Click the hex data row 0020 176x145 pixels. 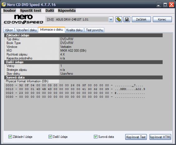click(75, 93)
